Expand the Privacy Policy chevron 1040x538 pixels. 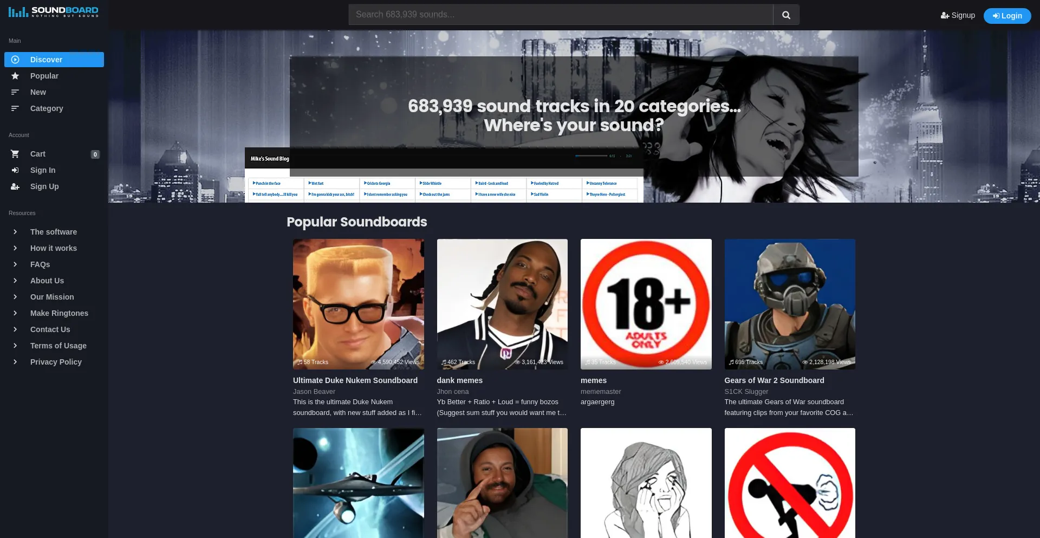(x=15, y=362)
